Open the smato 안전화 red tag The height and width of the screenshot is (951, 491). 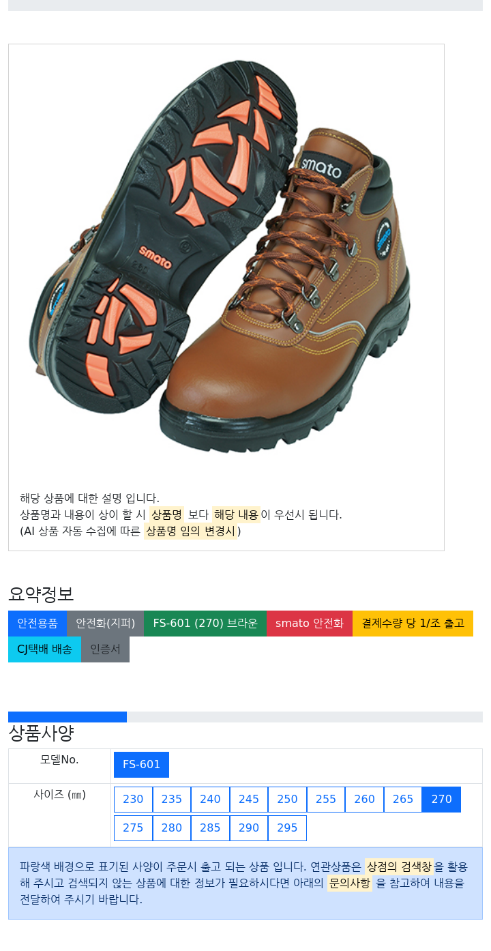[x=310, y=624]
